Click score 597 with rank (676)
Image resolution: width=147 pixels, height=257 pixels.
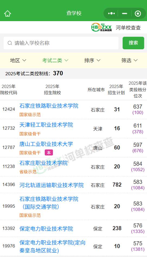[x=138, y=148]
